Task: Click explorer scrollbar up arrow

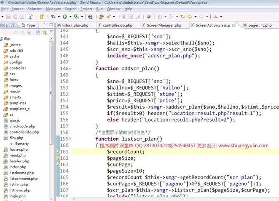Action: pyautogui.click(x=51, y=39)
